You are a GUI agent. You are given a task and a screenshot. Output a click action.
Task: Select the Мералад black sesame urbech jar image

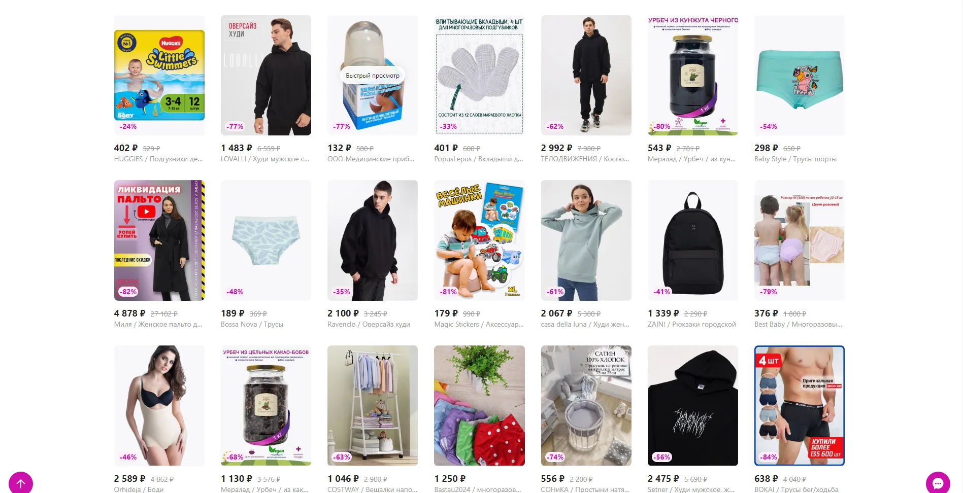click(693, 75)
